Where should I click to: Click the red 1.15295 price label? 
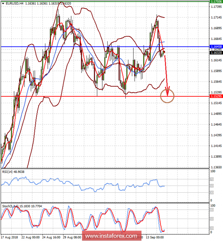(216, 96)
